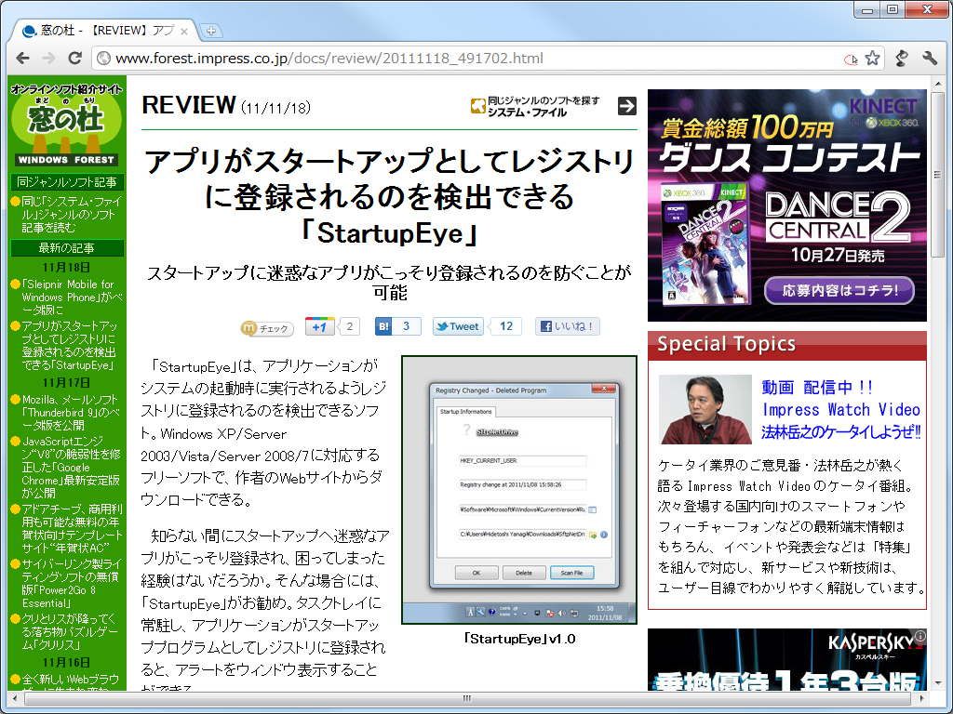Click the ad info icon on Kaspersky banner
This screenshot has height=714, width=953.
920,635
